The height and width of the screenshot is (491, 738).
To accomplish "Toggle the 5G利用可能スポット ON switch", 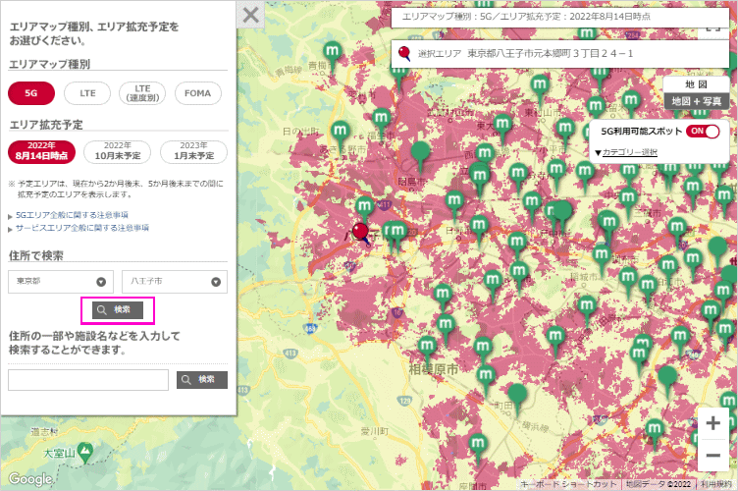I will (703, 132).
